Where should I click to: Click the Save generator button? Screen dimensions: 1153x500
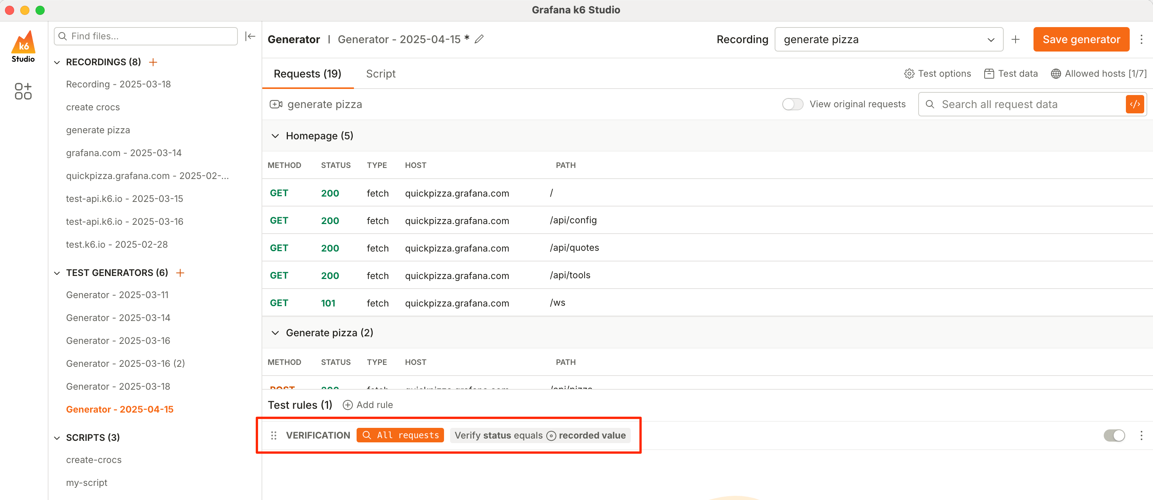pyautogui.click(x=1081, y=39)
